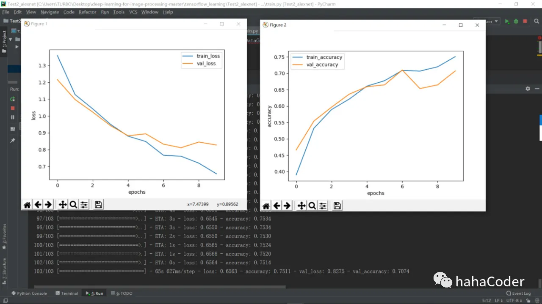Expand the collapsed child folder arrow in project tree

[x=17, y=46]
